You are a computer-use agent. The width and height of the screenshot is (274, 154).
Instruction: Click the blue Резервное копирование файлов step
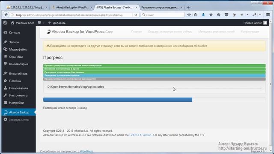point(154,76)
